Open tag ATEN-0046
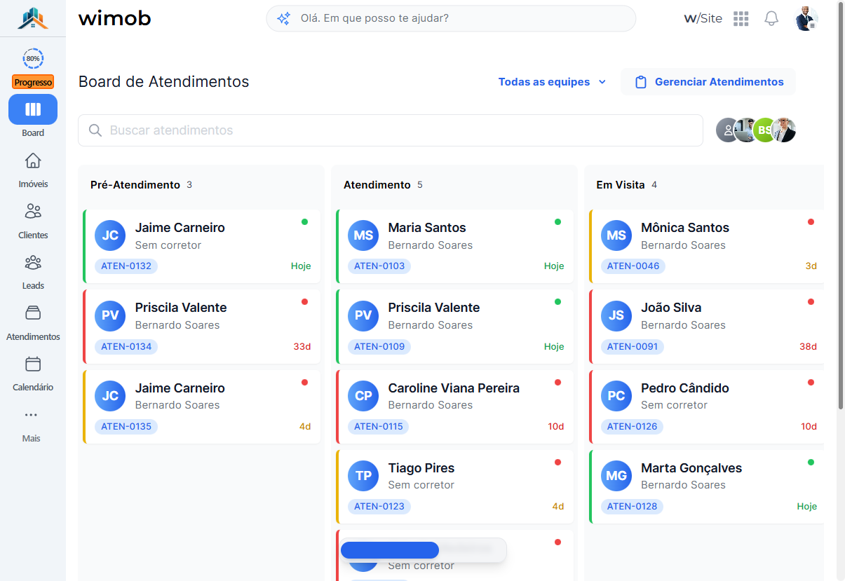The image size is (845, 581). click(x=633, y=266)
